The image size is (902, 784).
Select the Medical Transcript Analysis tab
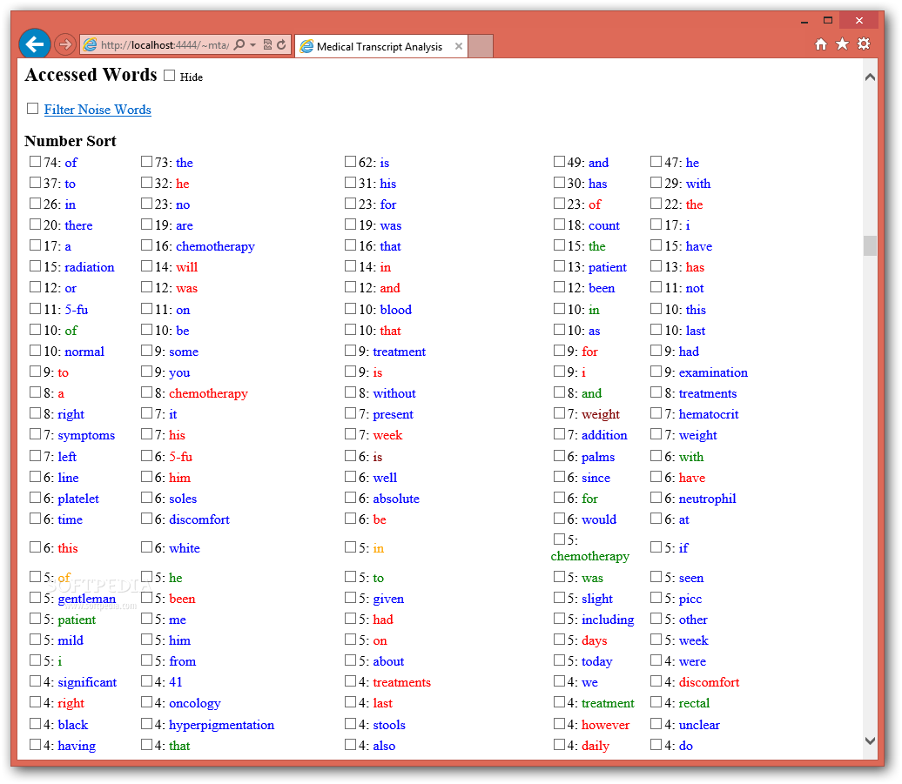tap(380, 46)
